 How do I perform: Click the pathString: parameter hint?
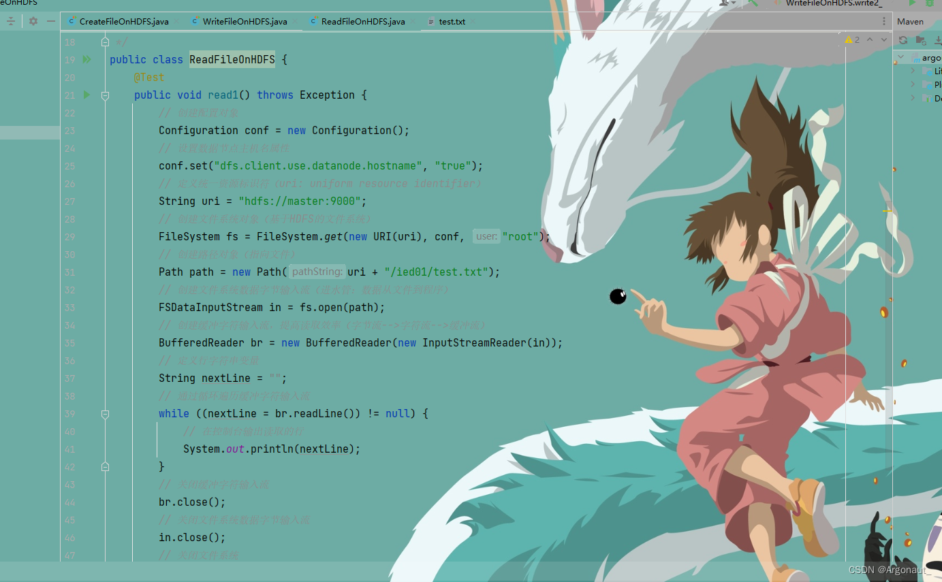(317, 272)
